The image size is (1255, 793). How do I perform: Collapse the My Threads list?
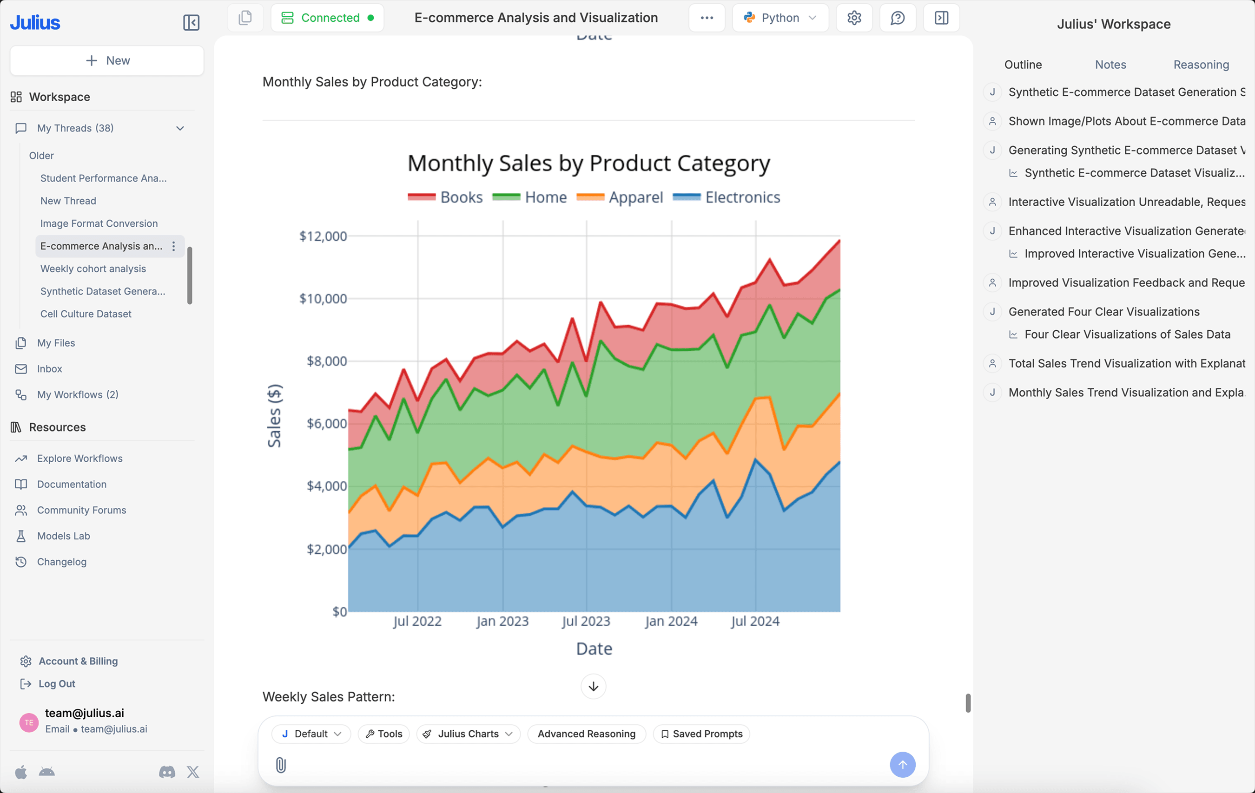coord(179,128)
